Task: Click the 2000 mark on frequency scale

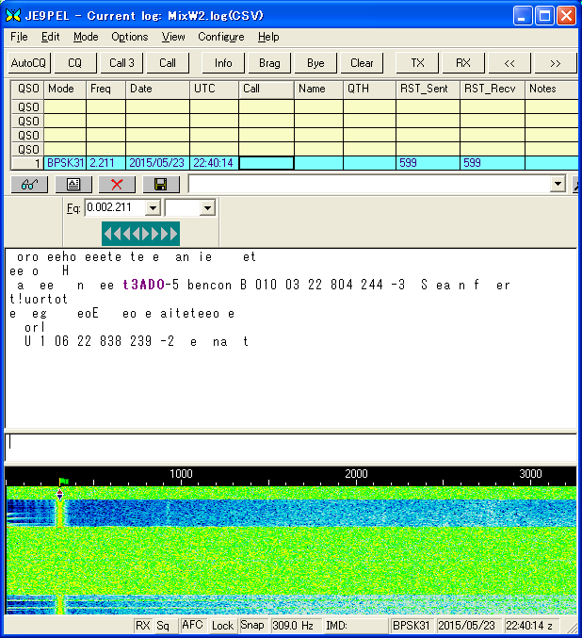Action: point(356,474)
